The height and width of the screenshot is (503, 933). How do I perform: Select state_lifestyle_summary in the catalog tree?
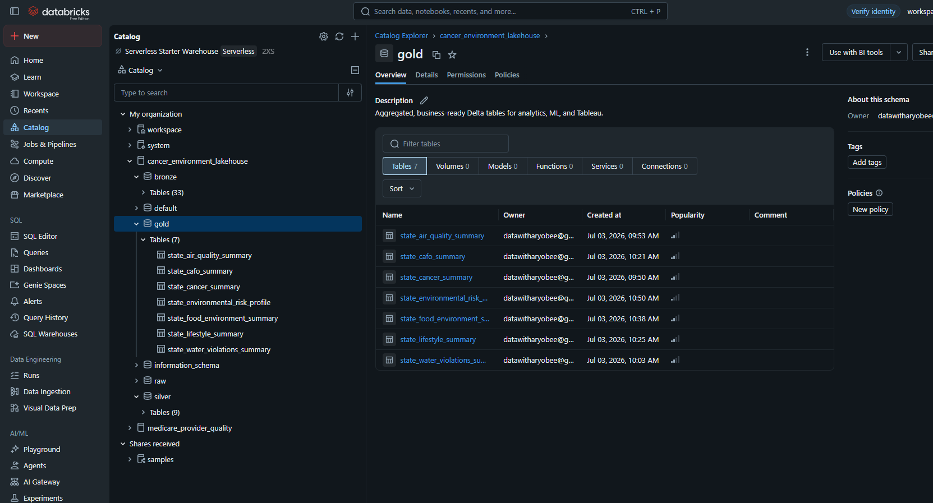205,334
